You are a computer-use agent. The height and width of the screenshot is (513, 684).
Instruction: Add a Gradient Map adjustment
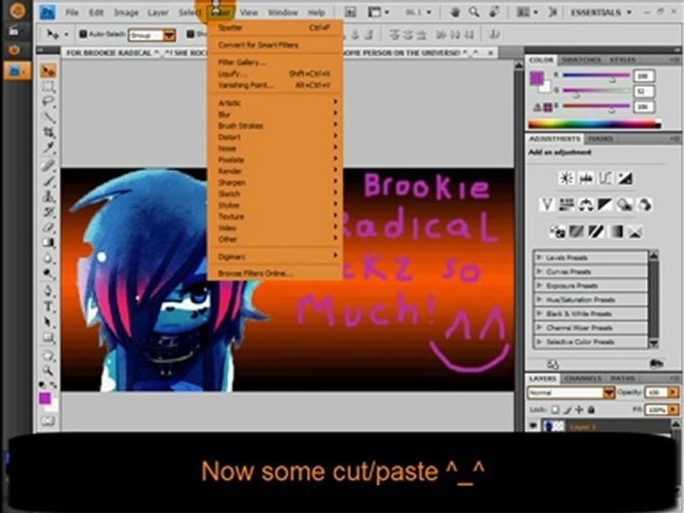coord(616,231)
